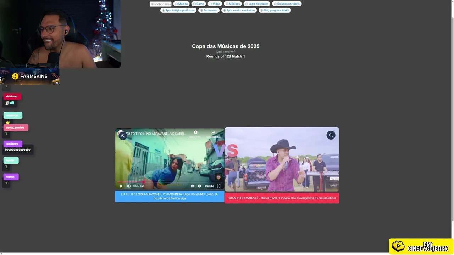454x255 pixels.
Task: Click the CINEFY.GG/BRKK badge
Action: (421, 246)
